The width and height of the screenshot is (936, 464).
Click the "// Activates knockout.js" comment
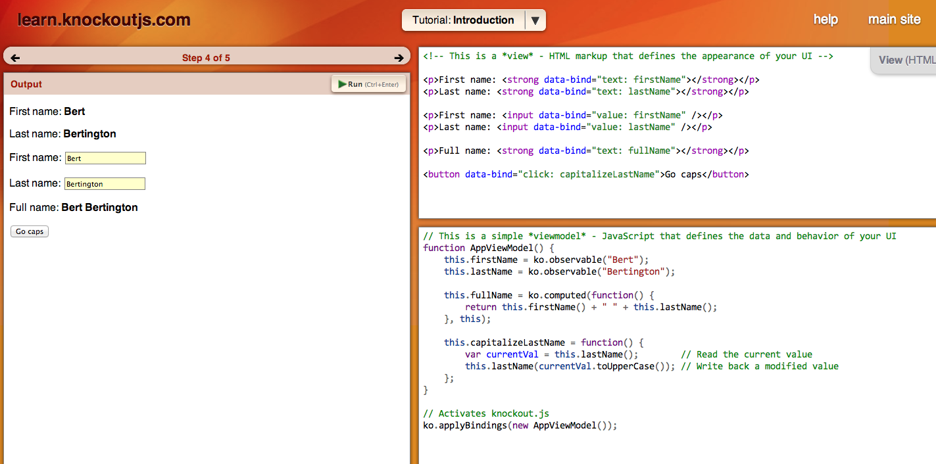(486, 414)
